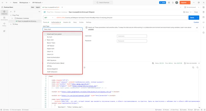This screenshot has width=206, height=111.
Task: Focus the Search Postman box
Action: pyautogui.click(x=103, y=3)
